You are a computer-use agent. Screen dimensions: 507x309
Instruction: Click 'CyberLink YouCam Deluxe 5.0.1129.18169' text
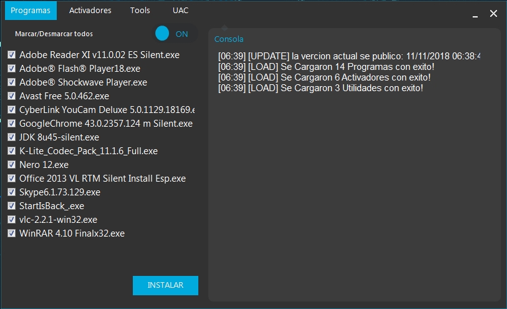pos(107,110)
